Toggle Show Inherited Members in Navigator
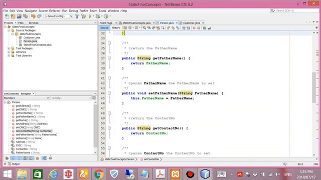This screenshot has width=321, height=180. [7, 158]
